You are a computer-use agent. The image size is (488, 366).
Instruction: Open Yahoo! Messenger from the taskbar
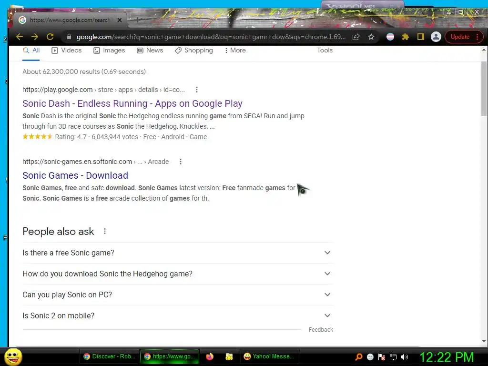click(x=269, y=356)
